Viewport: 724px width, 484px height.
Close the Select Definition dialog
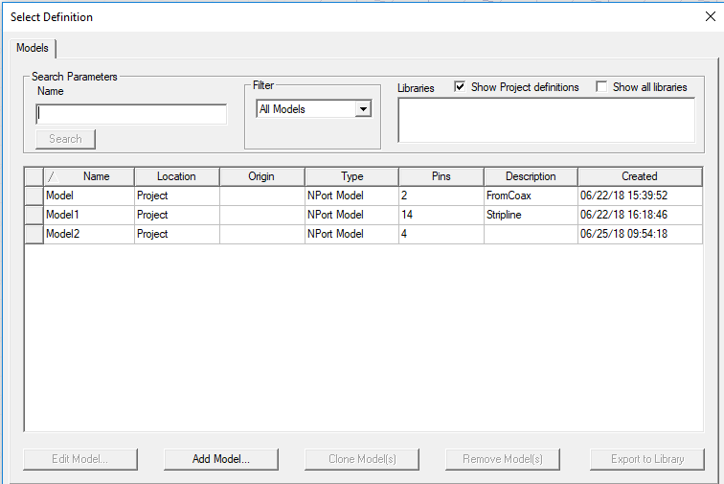point(711,16)
